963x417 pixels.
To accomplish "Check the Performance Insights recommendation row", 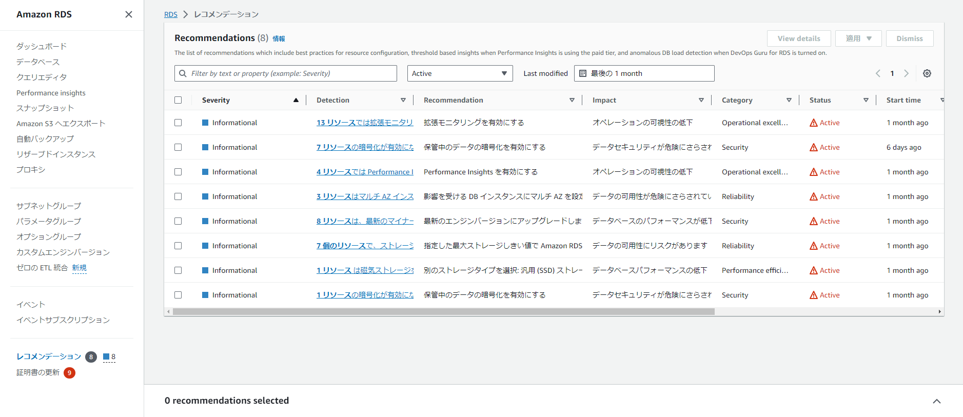I will (x=178, y=172).
